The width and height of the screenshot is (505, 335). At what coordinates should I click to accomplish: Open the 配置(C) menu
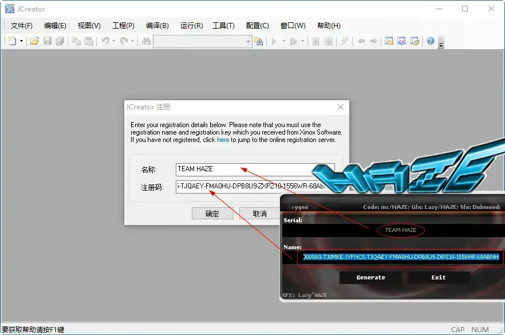(x=257, y=26)
